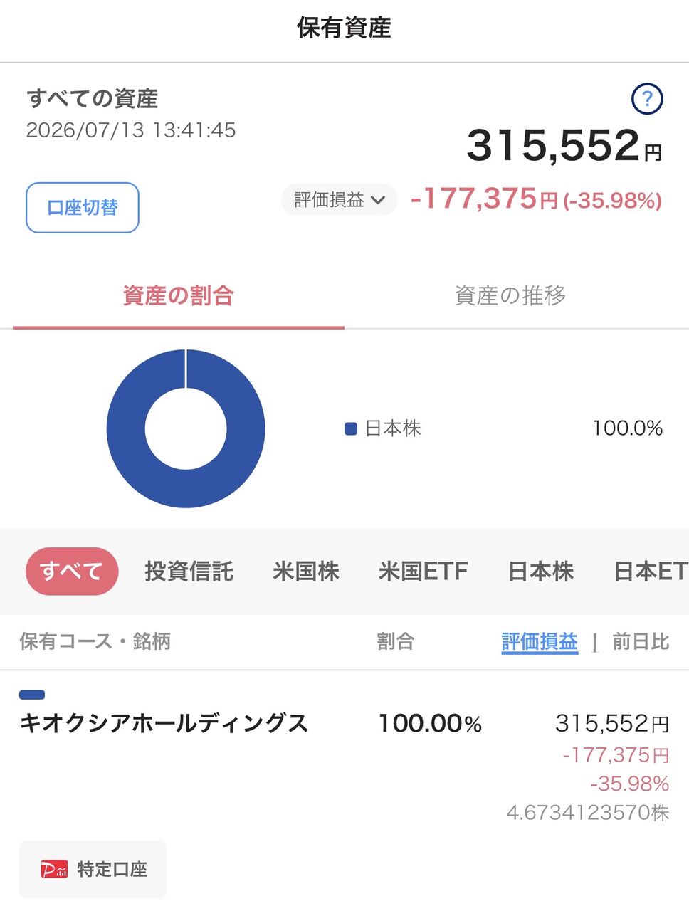
Task: Select the partially visible 日本ETF filter
Action: click(x=651, y=571)
